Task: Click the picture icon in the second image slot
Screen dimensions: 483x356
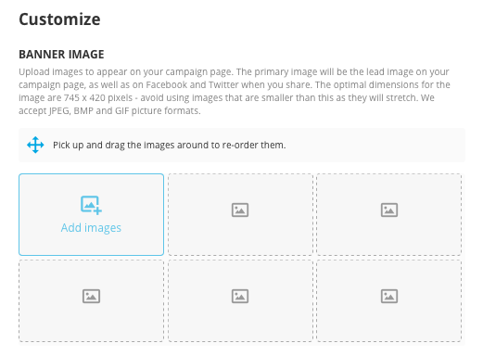Action: [x=240, y=210]
